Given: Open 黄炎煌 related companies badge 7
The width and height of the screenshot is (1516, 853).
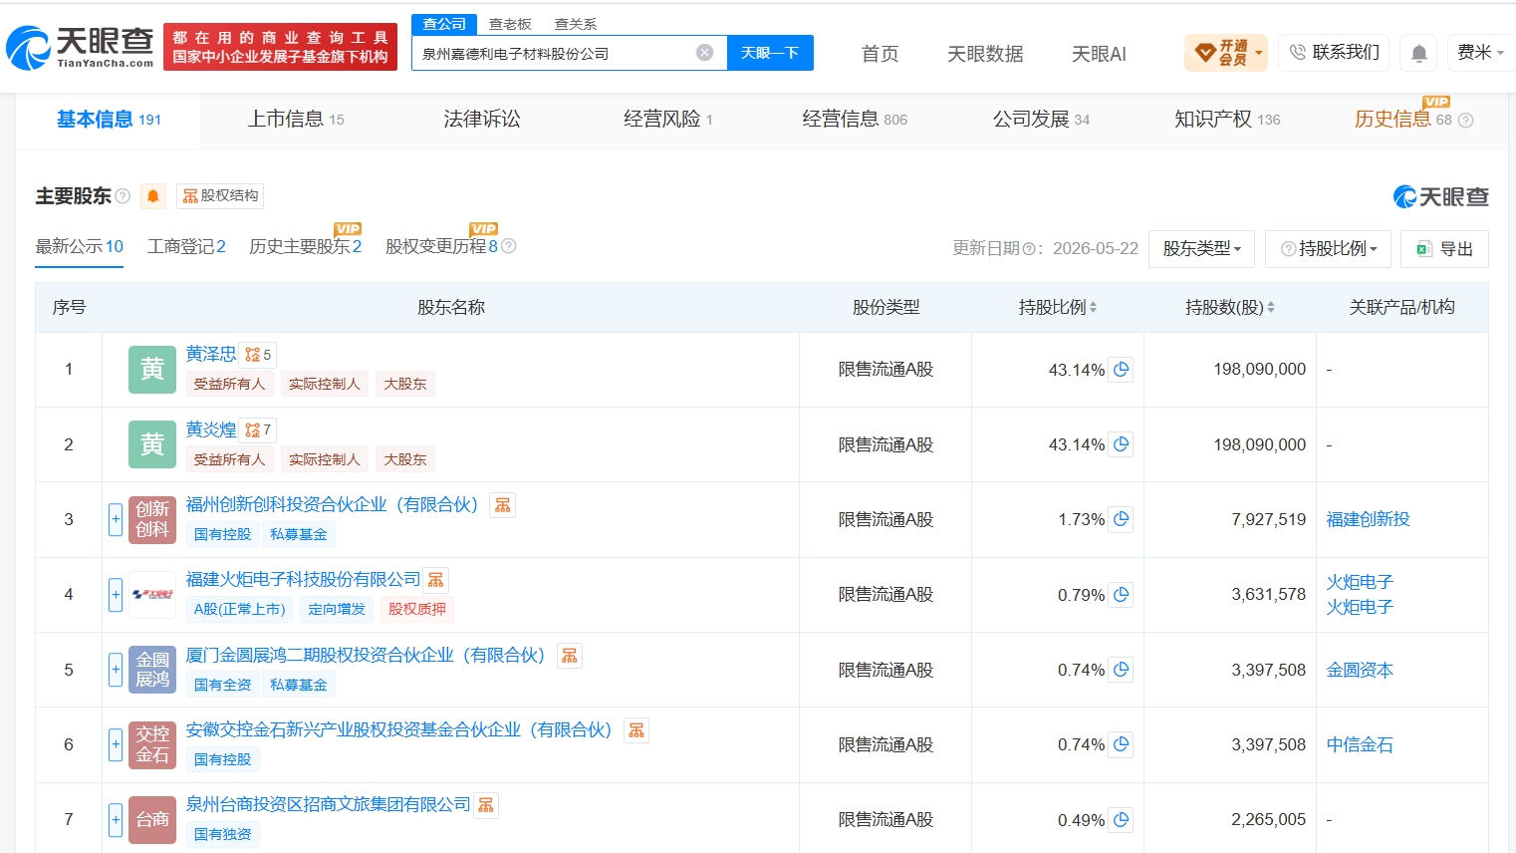Looking at the screenshot, I should [x=258, y=429].
